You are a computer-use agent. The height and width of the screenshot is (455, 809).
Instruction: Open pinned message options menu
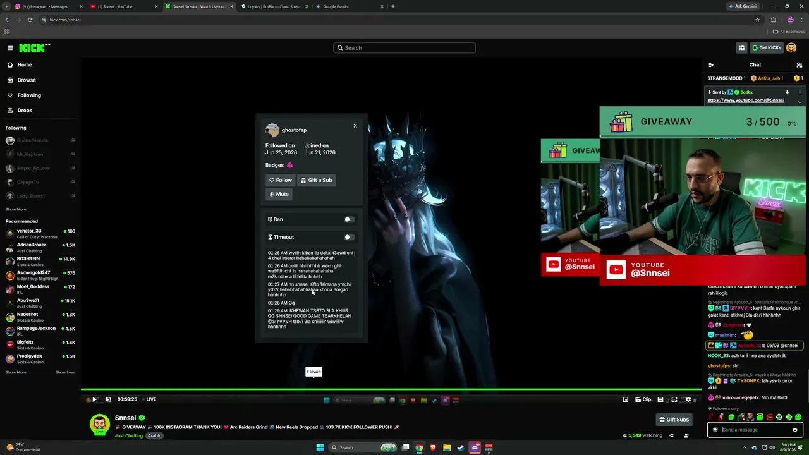[x=800, y=92]
